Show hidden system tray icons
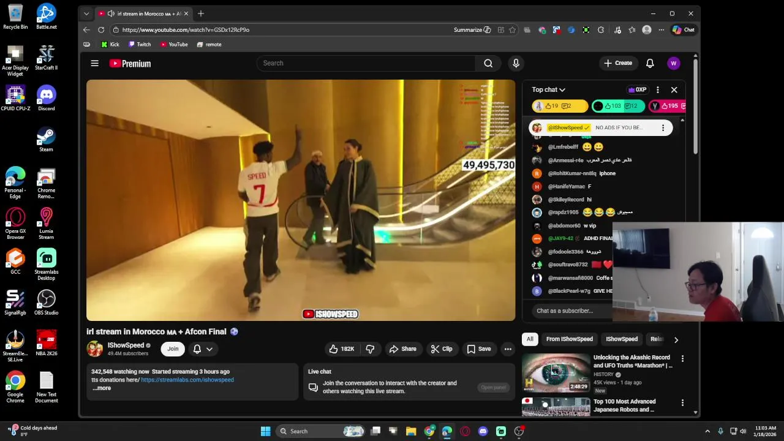The image size is (784, 441). [x=707, y=431]
